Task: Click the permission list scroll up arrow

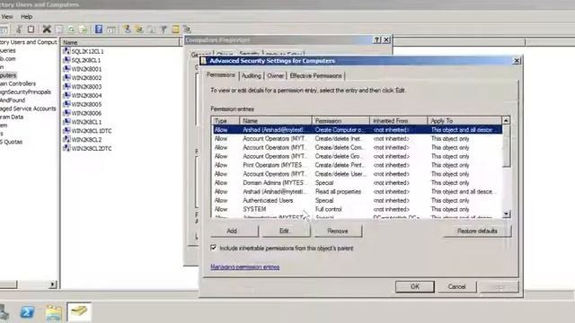Action: pyautogui.click(x=506, y=120)
